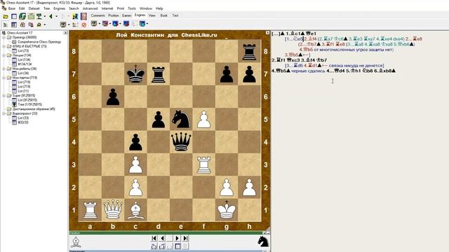Click the first engine monitor icon under Comments tab
This screenshot has width=449, height=252.
point(93,24)
